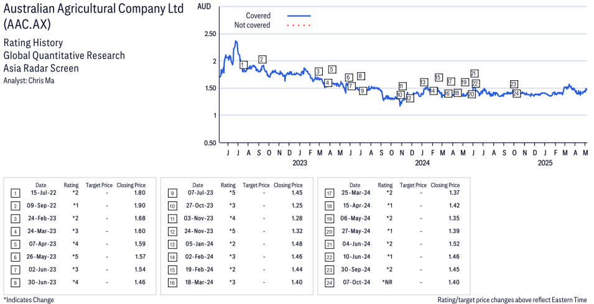The width and height of the screenshot is (594, 304).
Task: Click the 27-Oct-23 date cell
Action: 200,206
